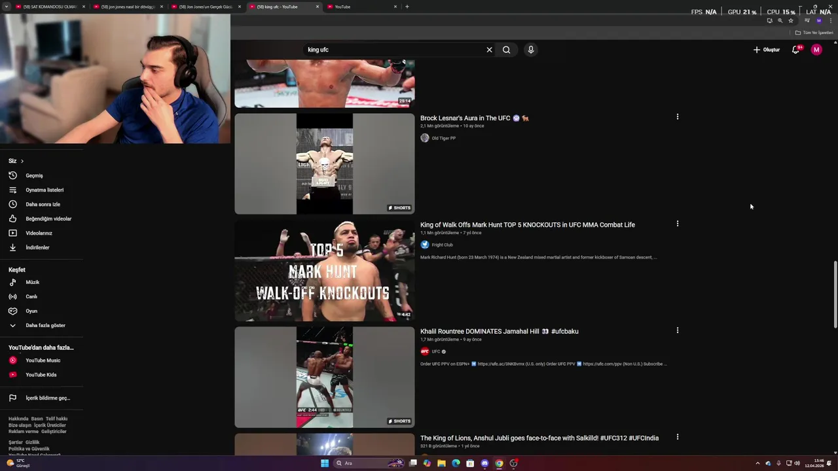Image resolution: width=838 pixels, height=471 pixels.
Task: Open the UFC channel link
Action: [435, 351]
